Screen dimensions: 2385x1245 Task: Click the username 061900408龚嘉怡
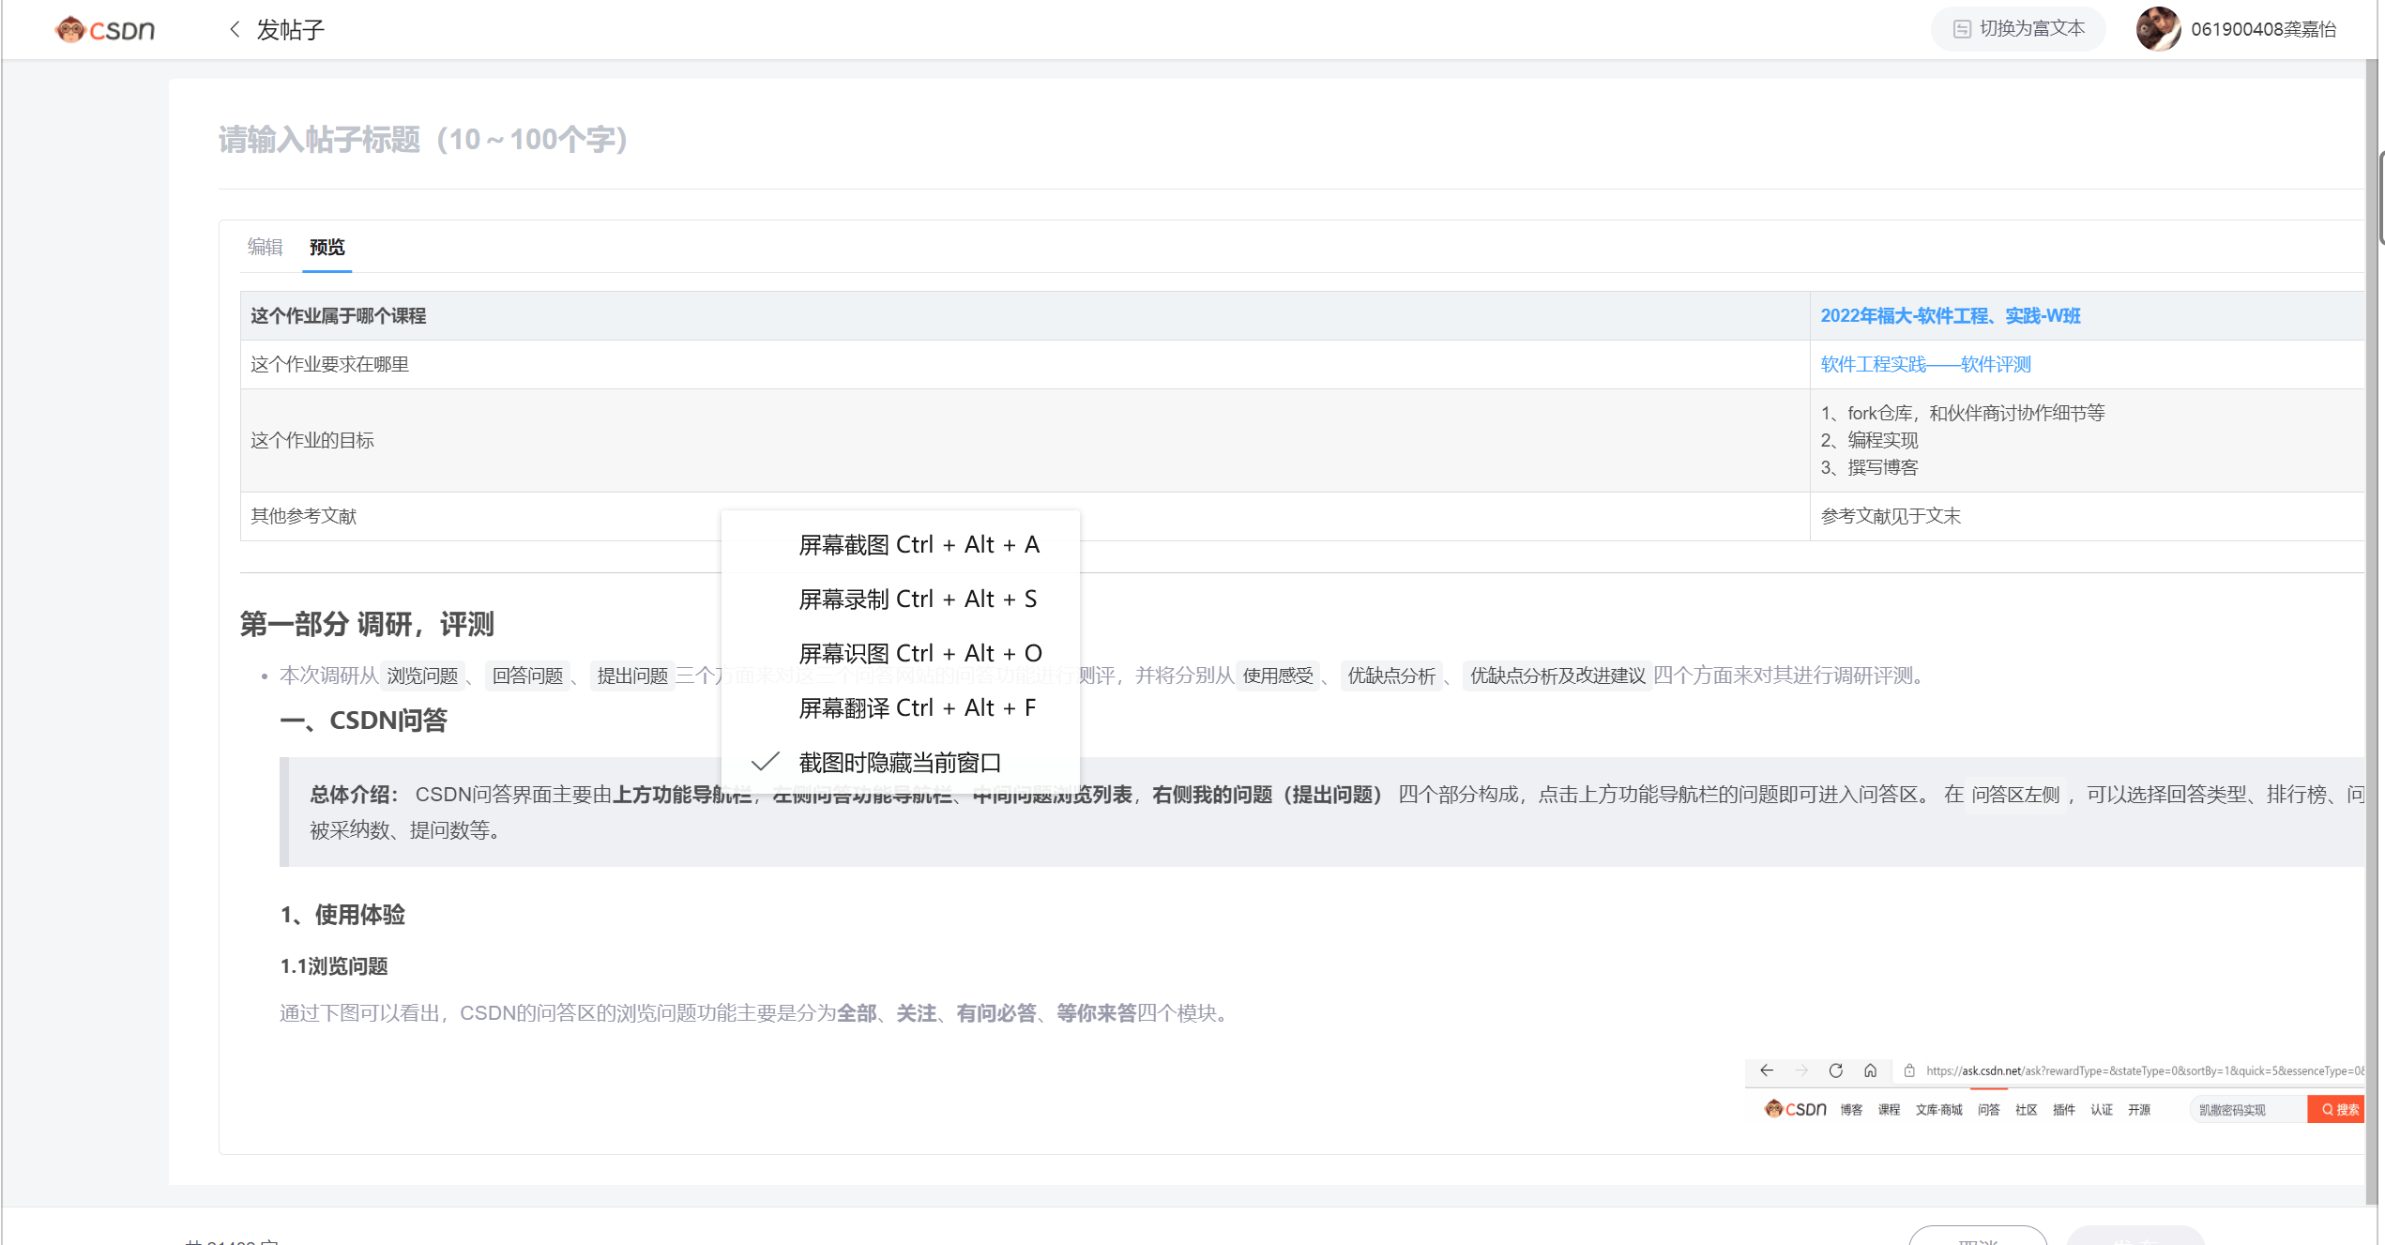pyautogui.click(x=2262, y=30)
